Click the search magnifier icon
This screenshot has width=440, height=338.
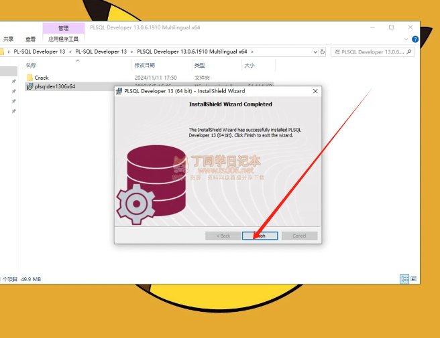409,52
